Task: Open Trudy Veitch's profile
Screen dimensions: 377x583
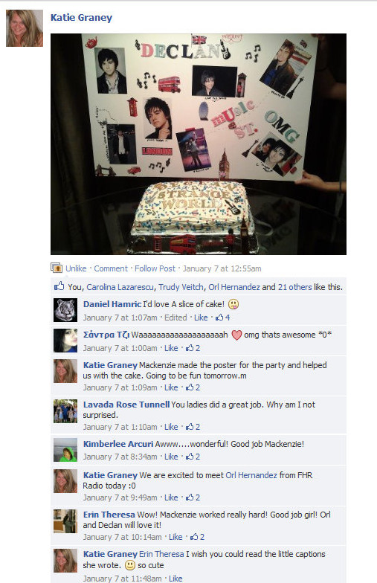Action: click(x=181, y=287)
